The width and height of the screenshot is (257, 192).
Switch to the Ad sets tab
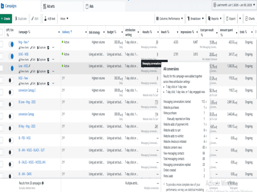[x=49, y=7]
